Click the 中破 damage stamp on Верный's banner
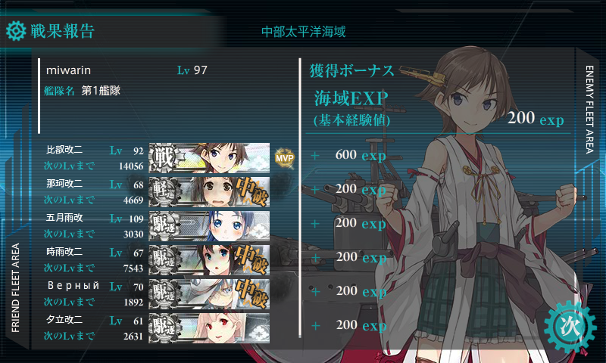This screenshot has width=606, height=363. (x=252, y=293)
